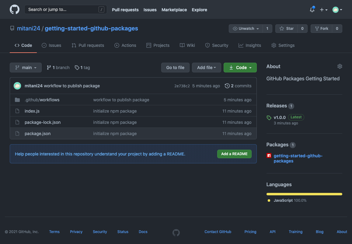The width and height of the screenshot is (352, 244).
Task: Open the Packages section heading
Action: coord(281,145)
